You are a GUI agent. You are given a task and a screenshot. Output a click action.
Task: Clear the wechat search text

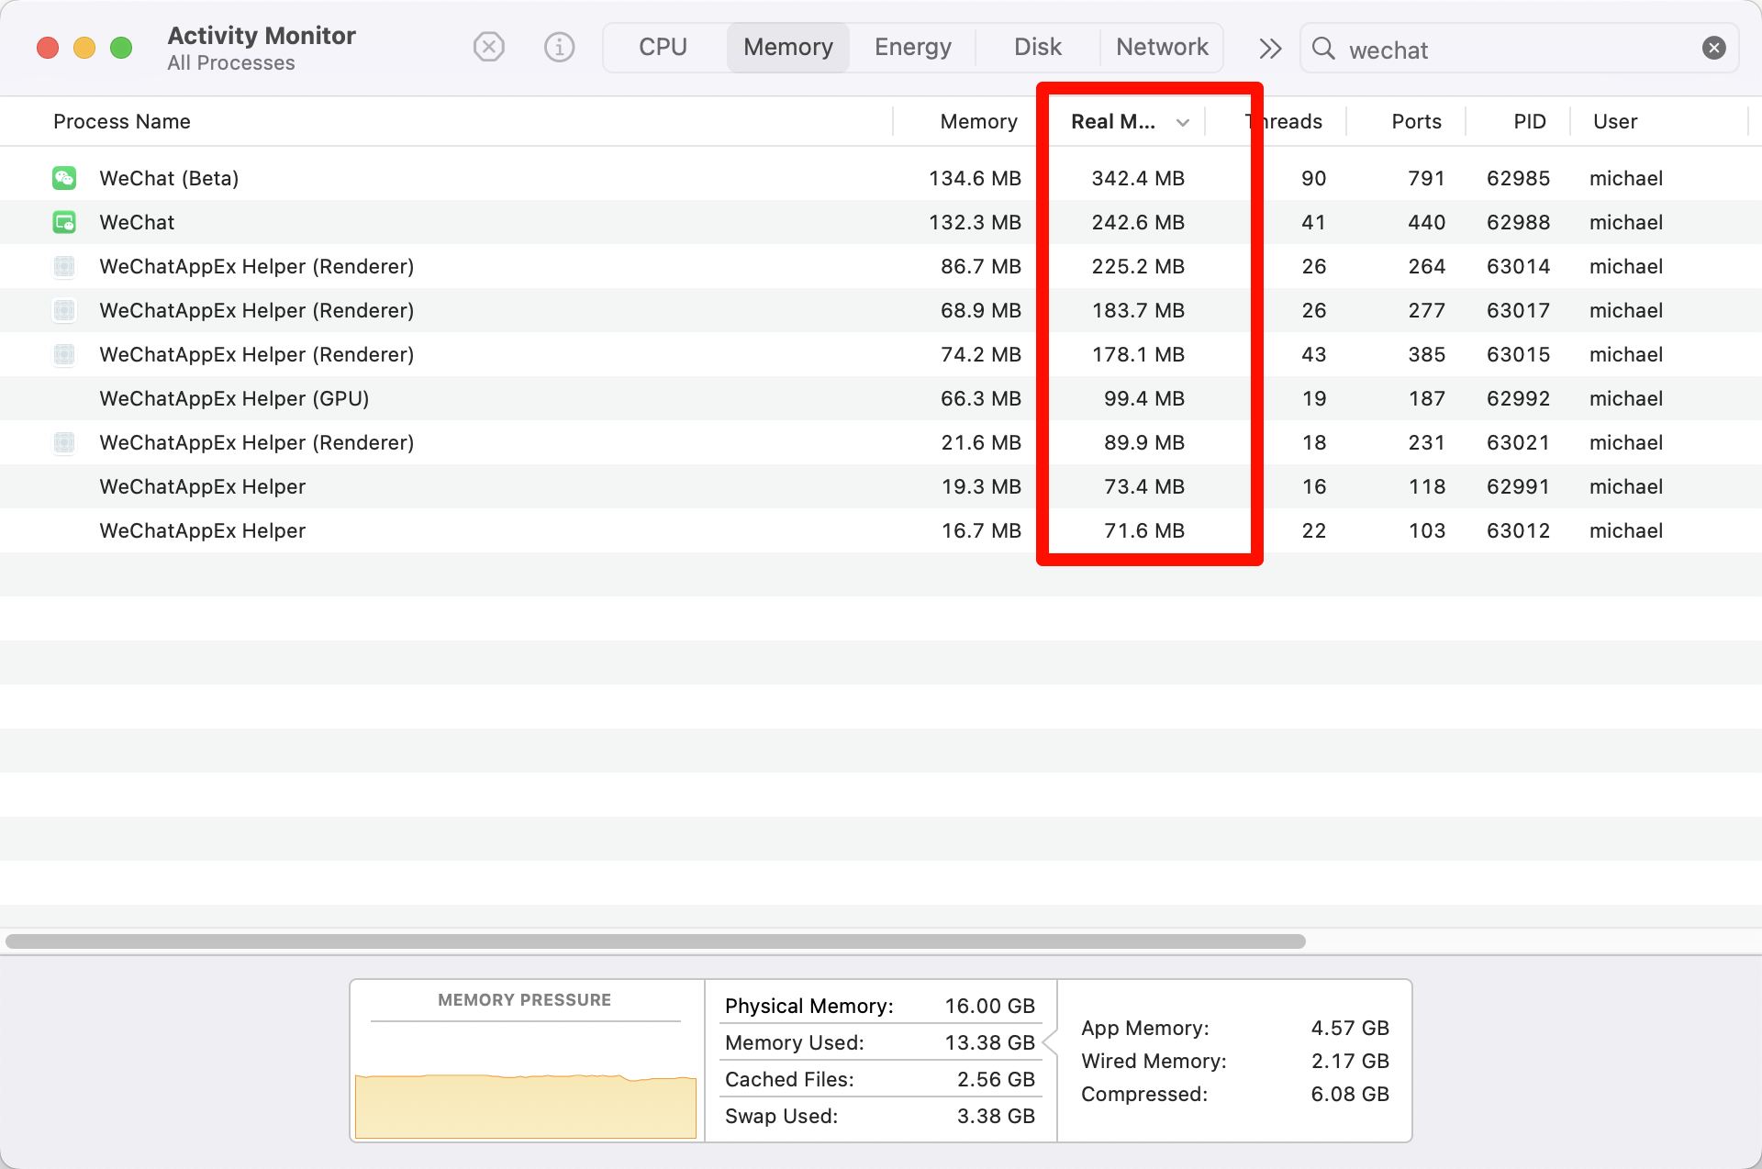pyautogui.click(x=1713, y=48)
